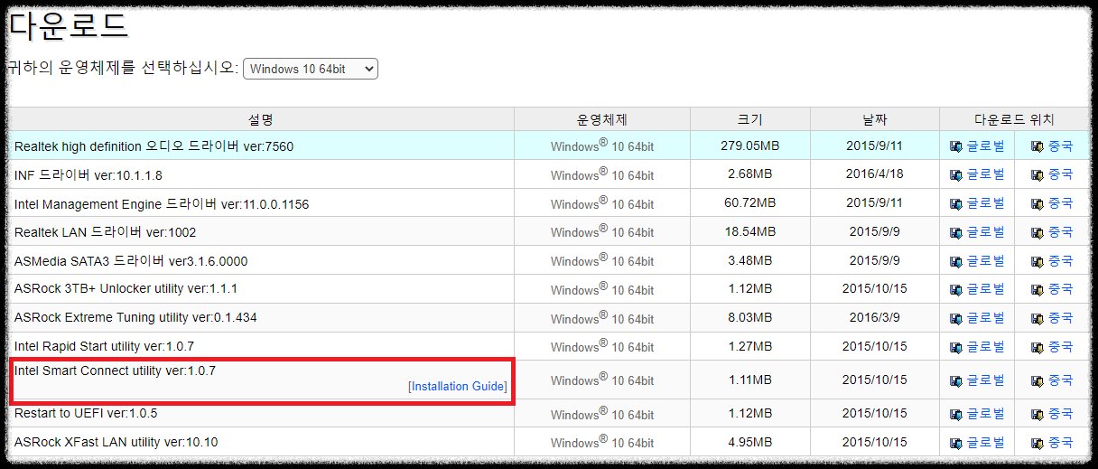Click the 글로벌 download icon for Realtek high definition audio driver
This screenshot has width=1098, height=469.
pos(956,146)
